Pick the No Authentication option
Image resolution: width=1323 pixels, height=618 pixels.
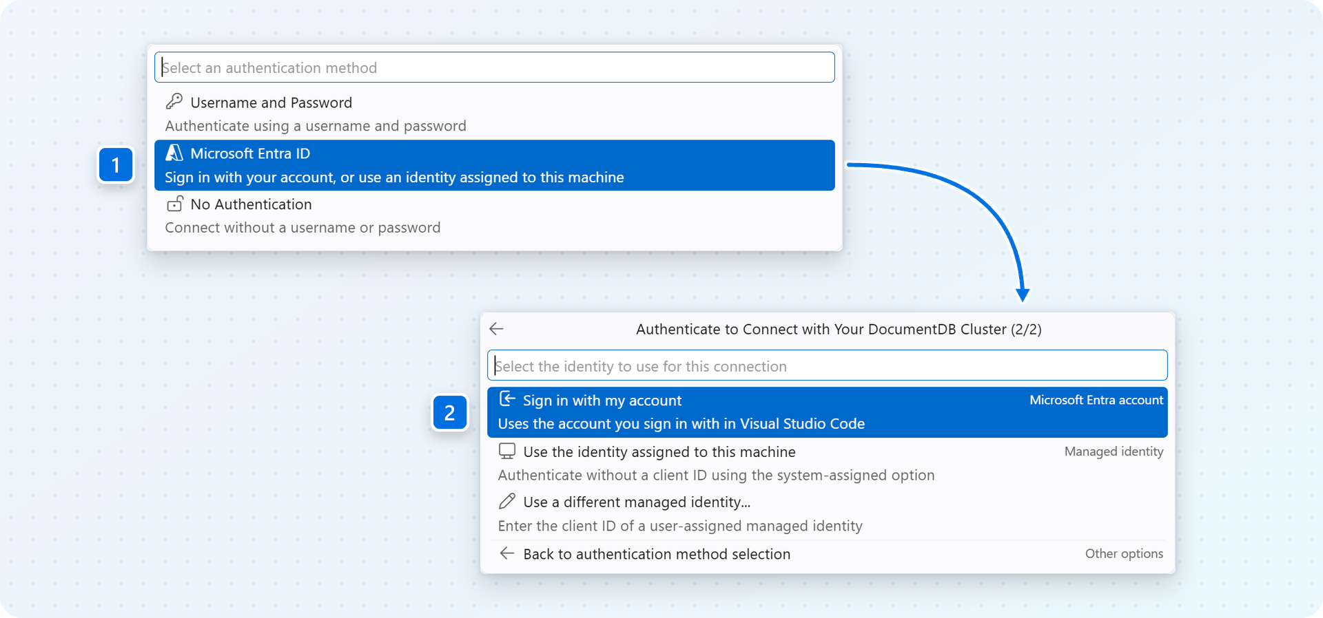494,216
